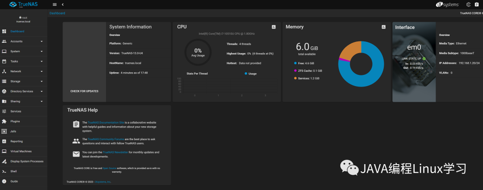The height and width of the screenshot is (190, 483).
Task: Click the Display System Processes icon
Action: click(4, 161)
